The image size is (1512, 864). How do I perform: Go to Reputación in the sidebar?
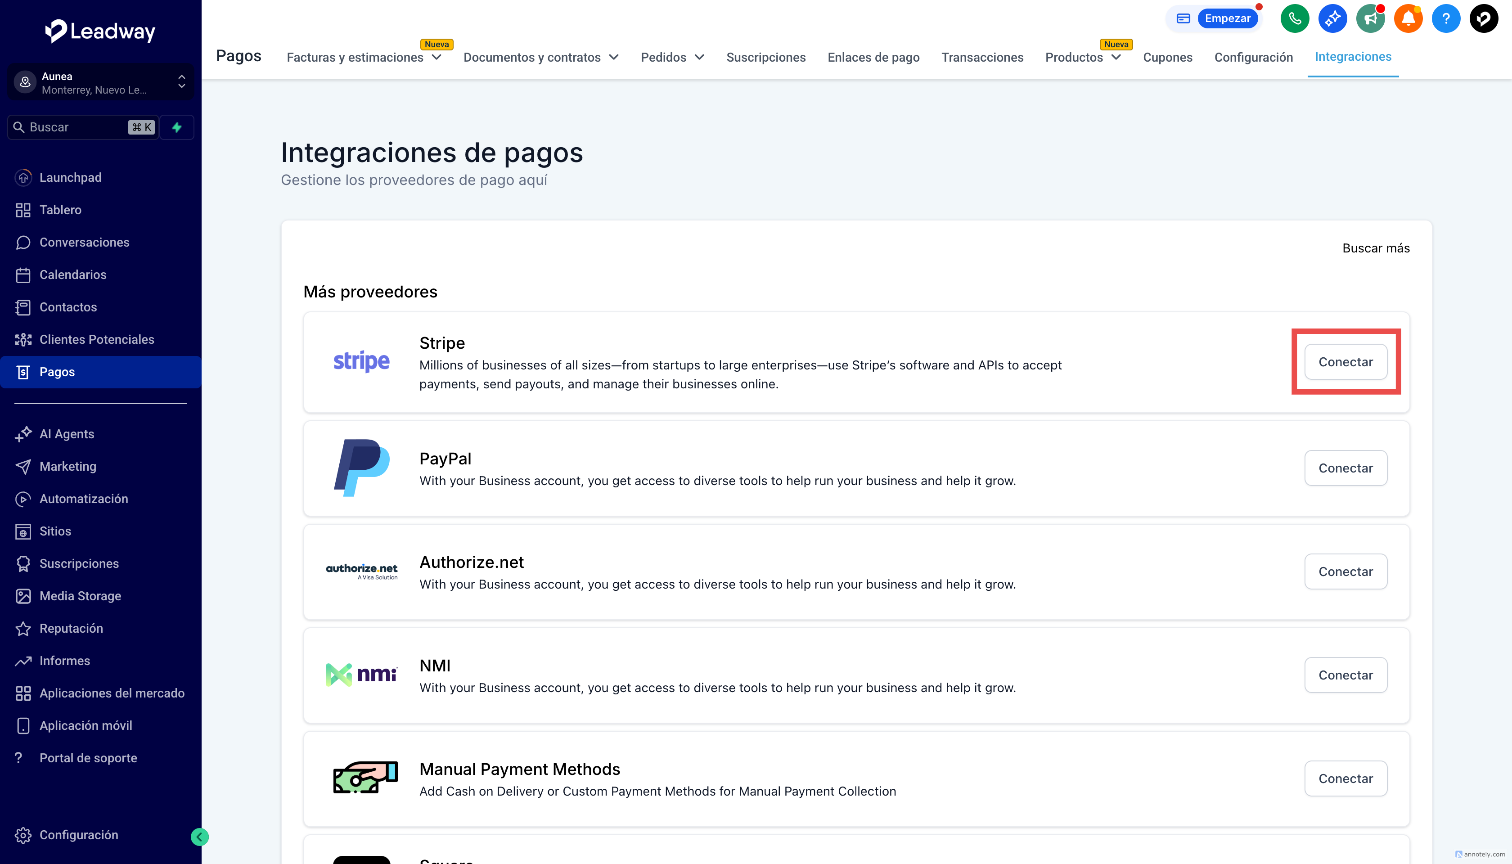coord(71,628)
